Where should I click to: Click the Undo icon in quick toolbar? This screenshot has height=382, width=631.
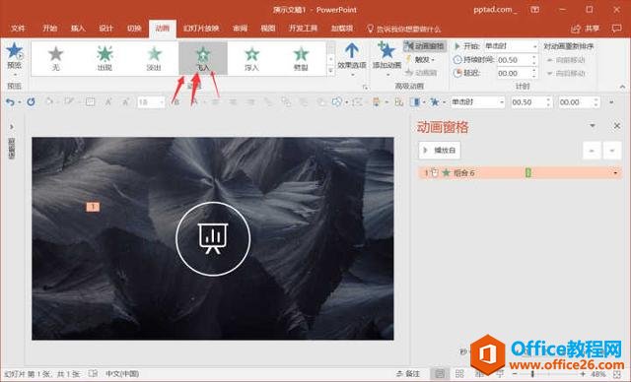tap(10, 102)
